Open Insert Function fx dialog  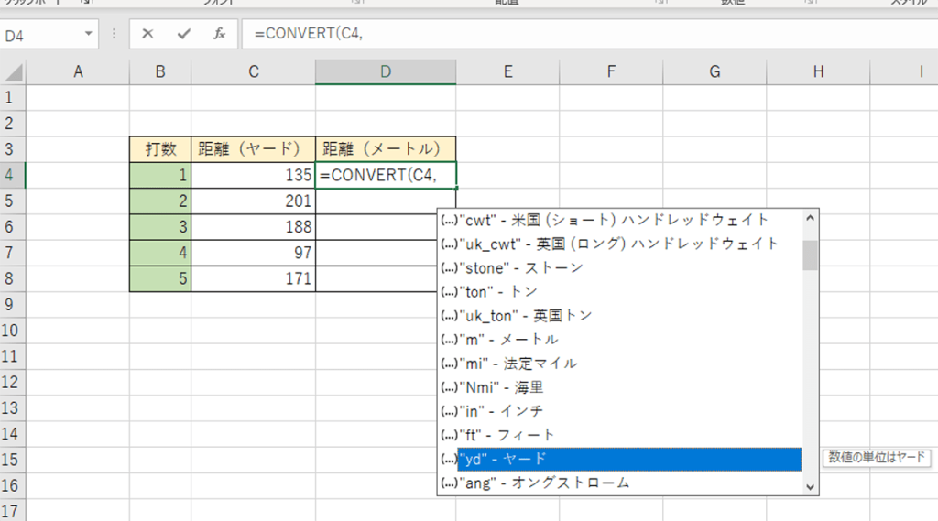pos(220,34)
